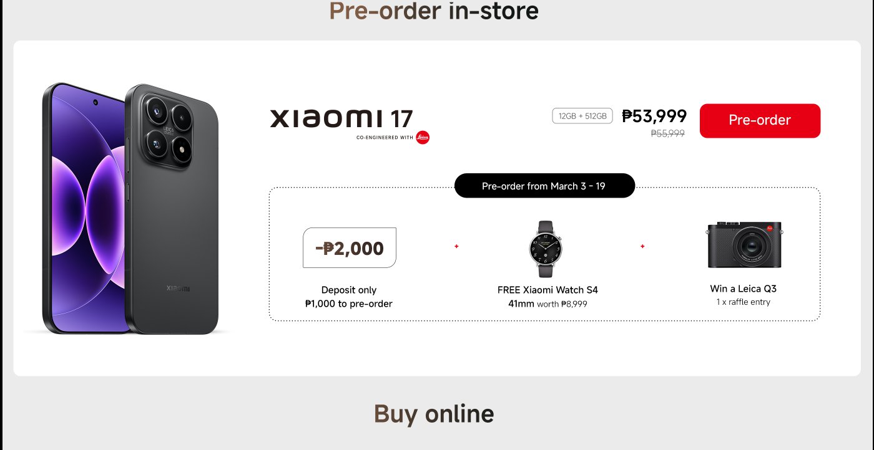Viewport: 874px width, 450px height.
Task: Open the Pre-order in-store section header
Action: coord(435,11)
